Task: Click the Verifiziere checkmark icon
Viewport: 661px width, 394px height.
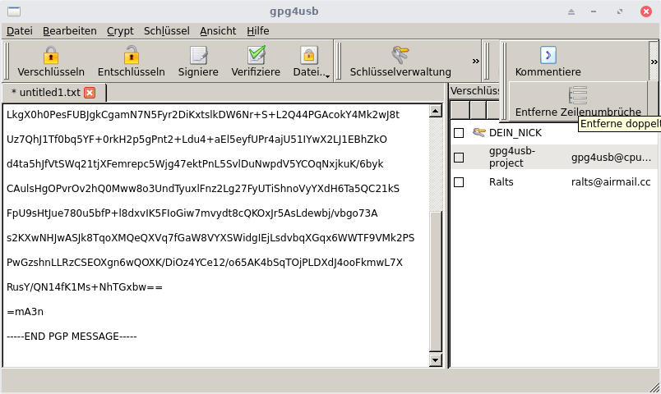Action: point(256,55)
